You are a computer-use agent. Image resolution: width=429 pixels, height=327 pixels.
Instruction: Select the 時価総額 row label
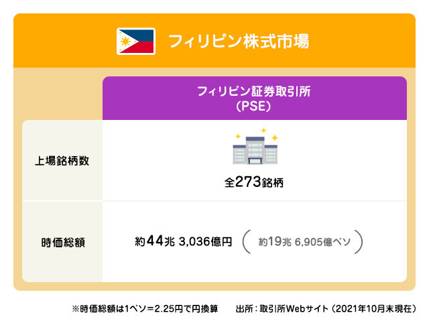pos(63,243)
